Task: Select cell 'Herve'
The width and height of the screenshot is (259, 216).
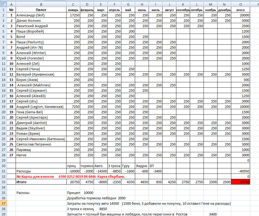Action: tap(41, 155)
